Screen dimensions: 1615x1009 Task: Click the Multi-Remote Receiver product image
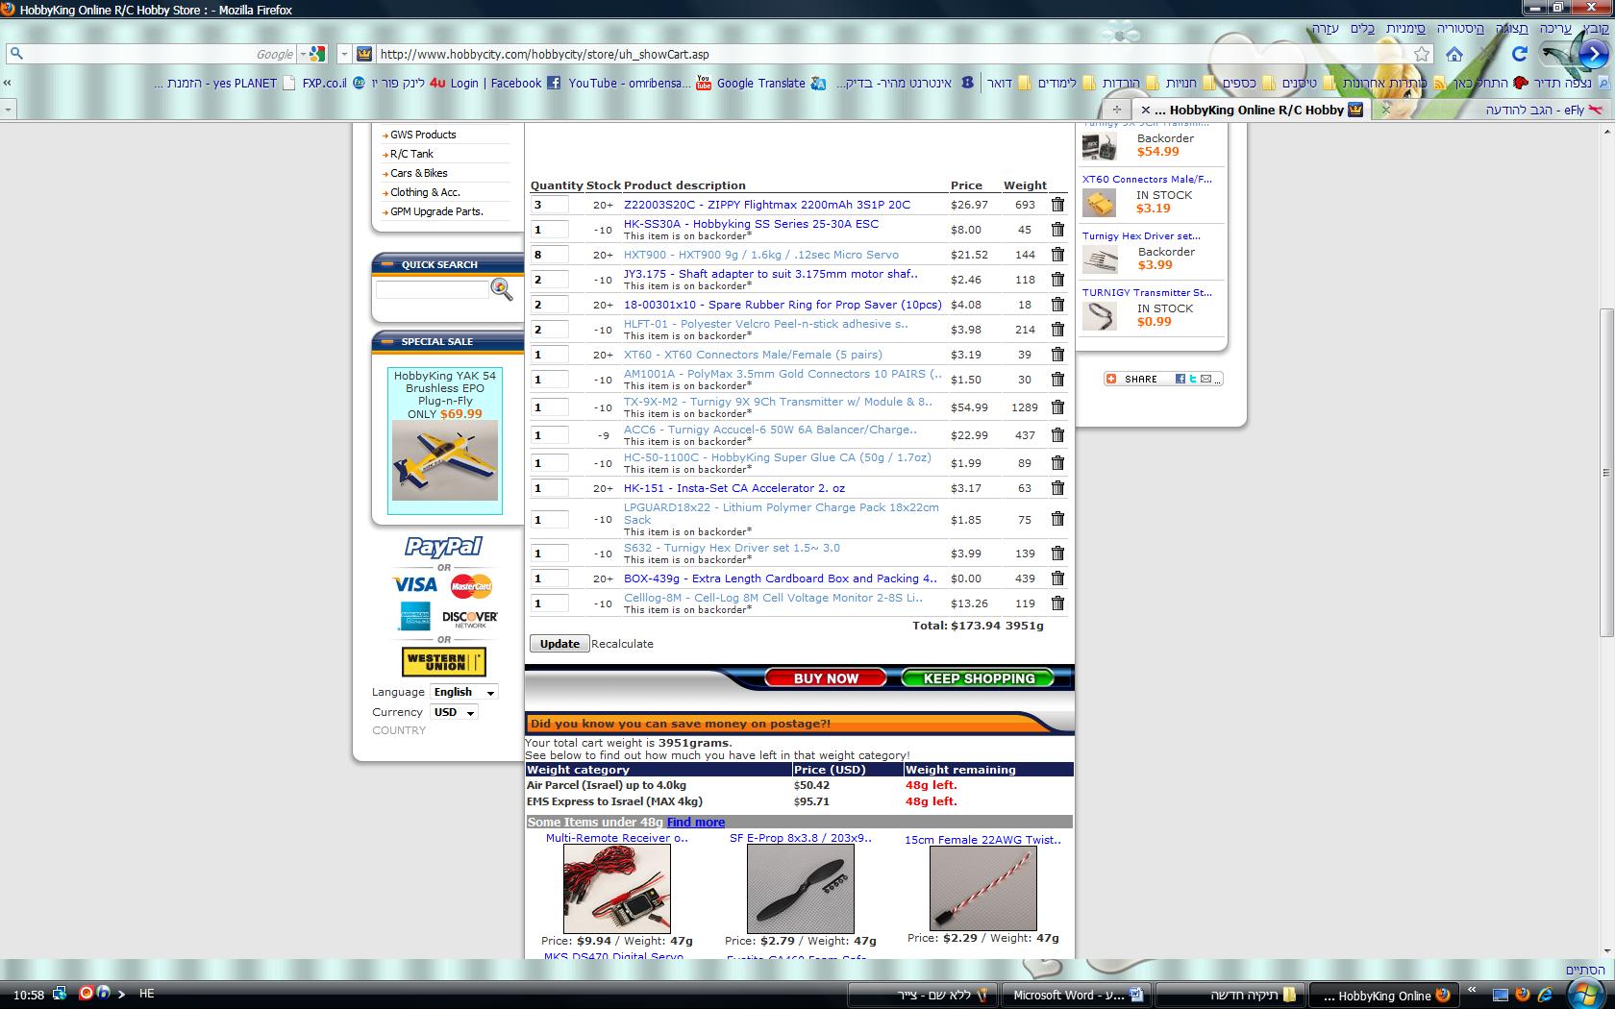point(616,889)
